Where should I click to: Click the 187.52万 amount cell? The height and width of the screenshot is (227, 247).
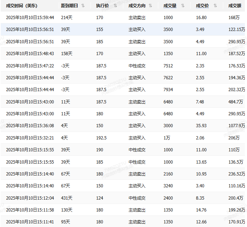click(237, 54)
